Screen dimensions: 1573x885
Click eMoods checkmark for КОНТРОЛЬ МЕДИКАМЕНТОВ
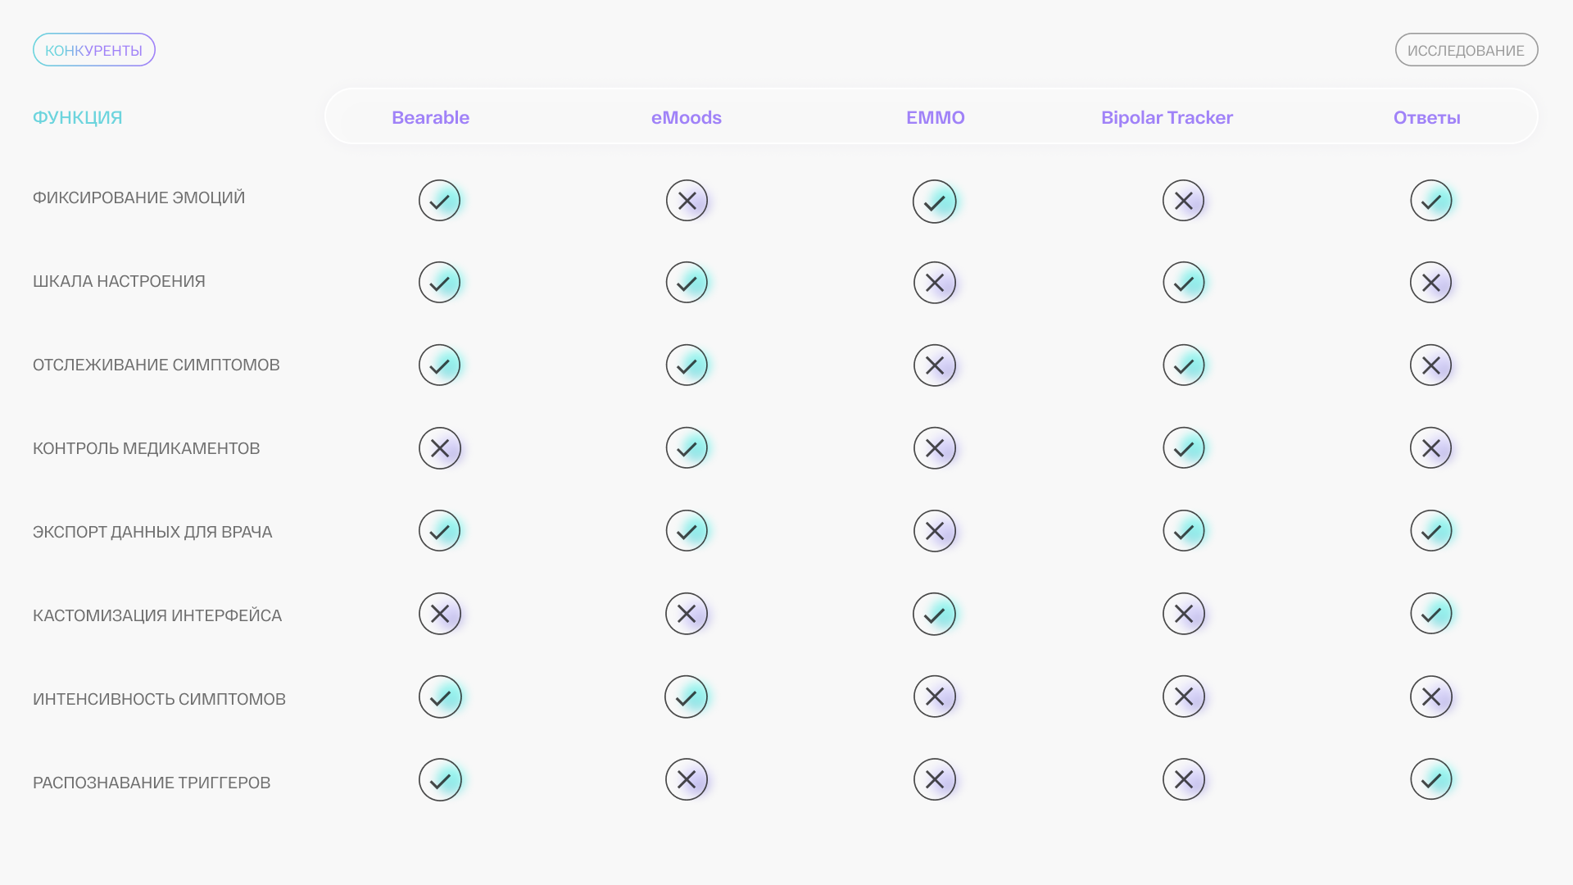687,448
